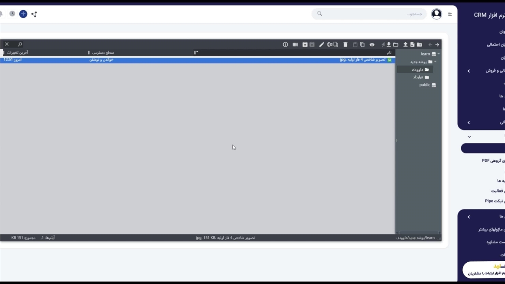The width and height of the screenshot is (505, 284).
Task: Create a new folder via toolbar icon
Action: (x=419, y=45)
